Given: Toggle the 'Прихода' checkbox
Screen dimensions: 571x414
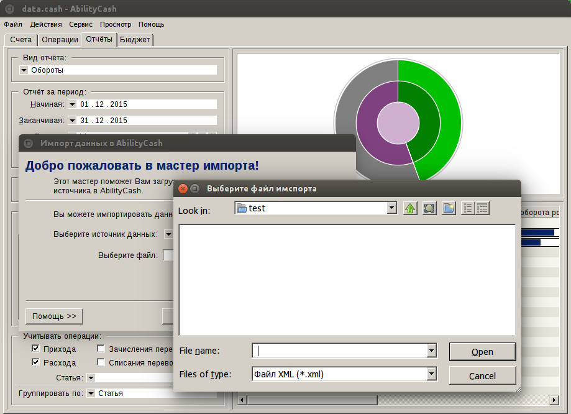Looking at the screenshot, I should click(x=36, y=349).
